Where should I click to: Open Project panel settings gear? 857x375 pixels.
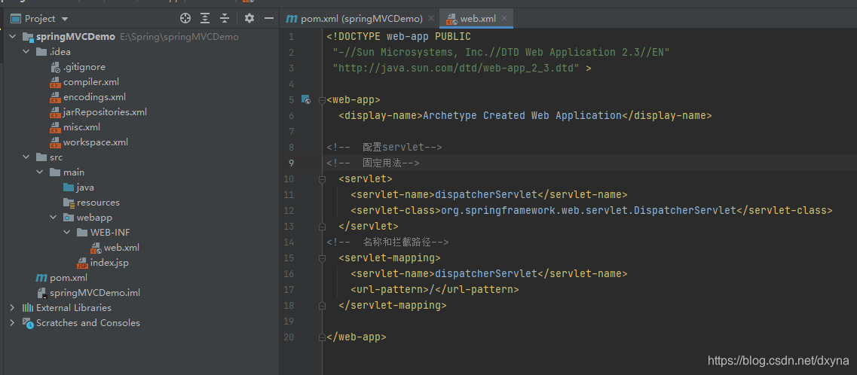tap(249, 19)
